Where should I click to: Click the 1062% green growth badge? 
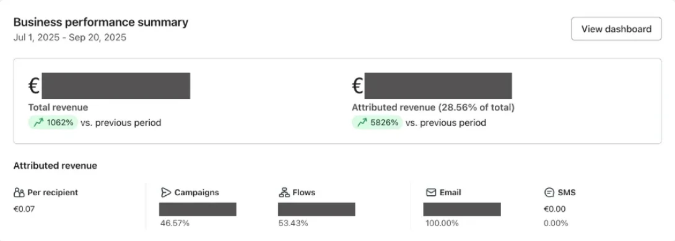point(53,123)
